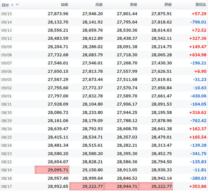The image size is (208, 191).
Task: Select the 09/06 date cell
Action: click(x=7, y=71)
